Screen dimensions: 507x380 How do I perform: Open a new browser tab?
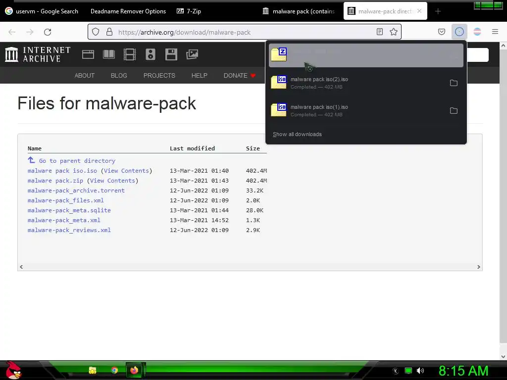(438, 11)
